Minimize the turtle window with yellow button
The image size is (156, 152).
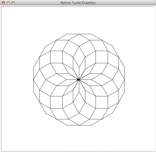coord(8,3)
